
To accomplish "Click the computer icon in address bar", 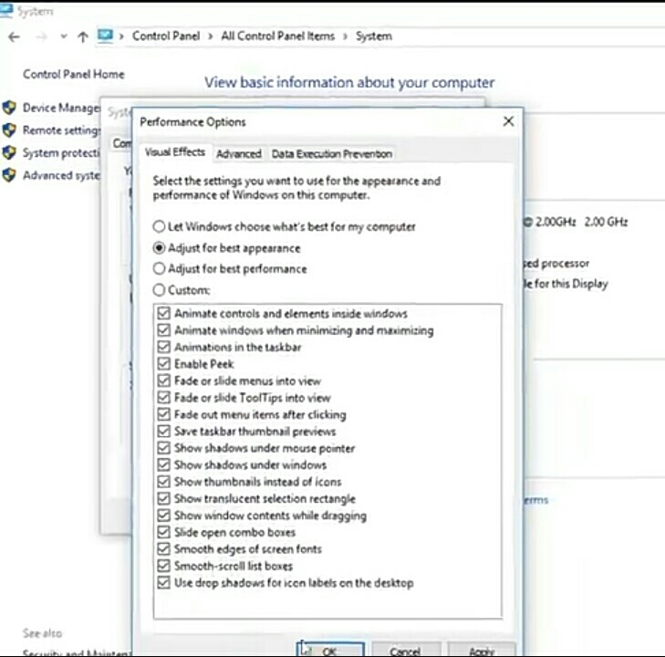I will point(105,36).
